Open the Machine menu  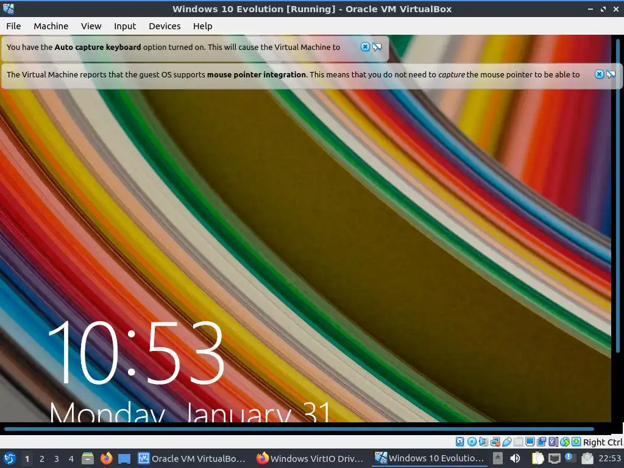pyautogui.click(x=51, y=26)
